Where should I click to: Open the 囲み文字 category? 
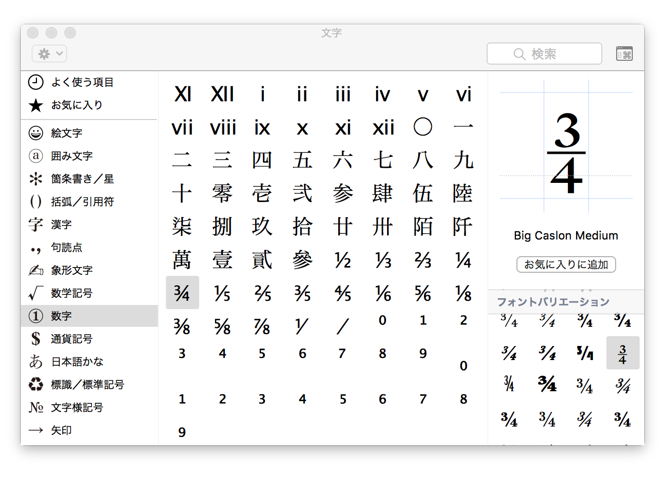click(89, 156)
